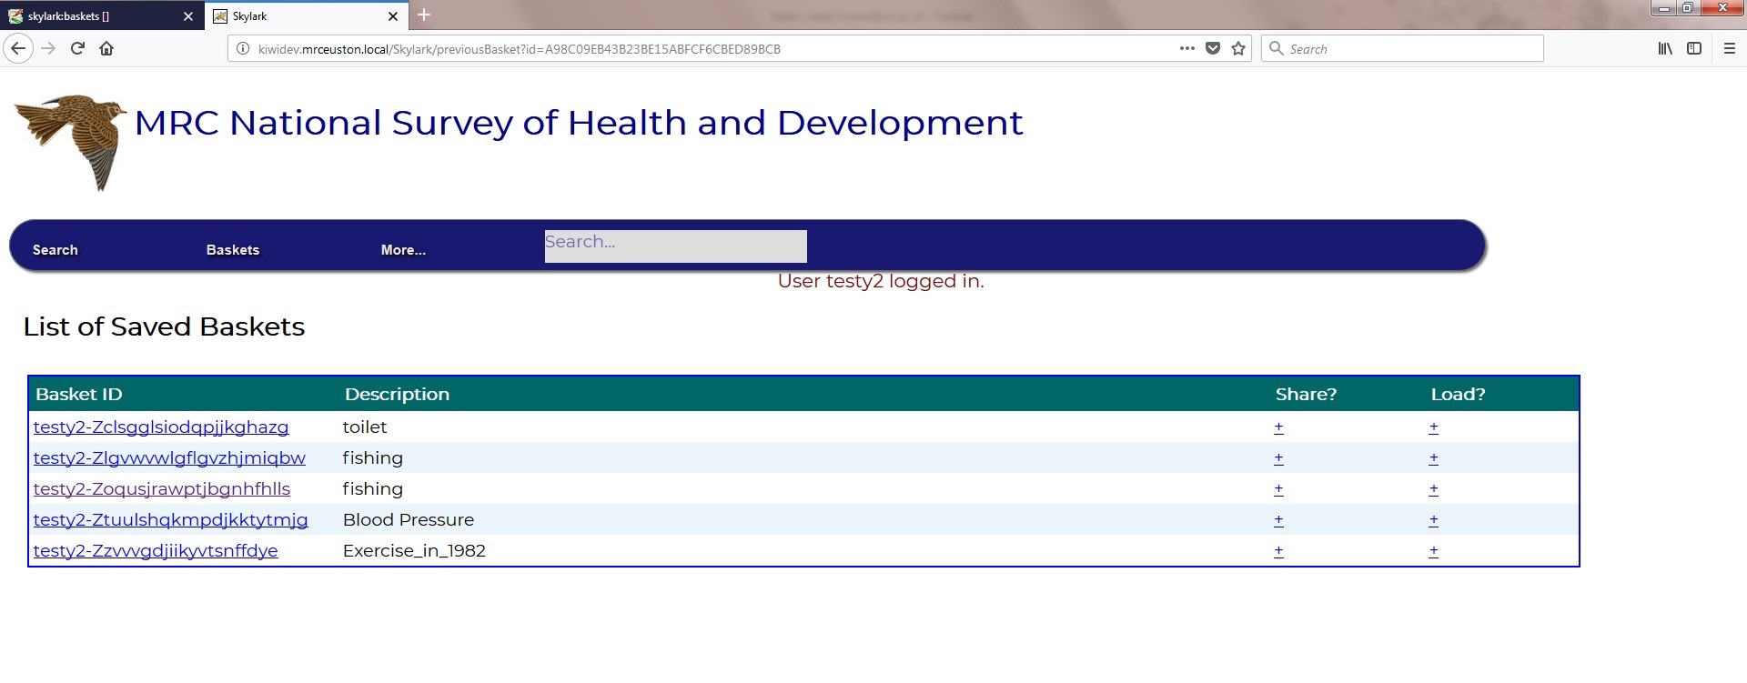This screenshot has height=683, width=1747.
Task: Click the User testy2 logged in message
Action: pos(881,282)
